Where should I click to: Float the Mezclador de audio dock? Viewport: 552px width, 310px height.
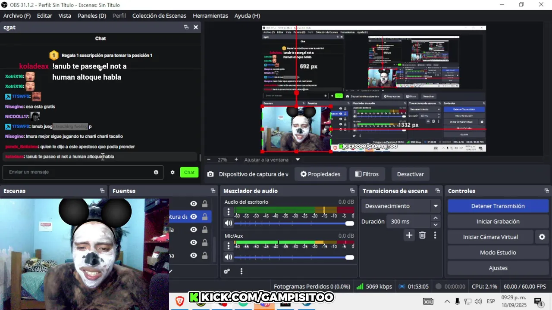click(352, 191)
